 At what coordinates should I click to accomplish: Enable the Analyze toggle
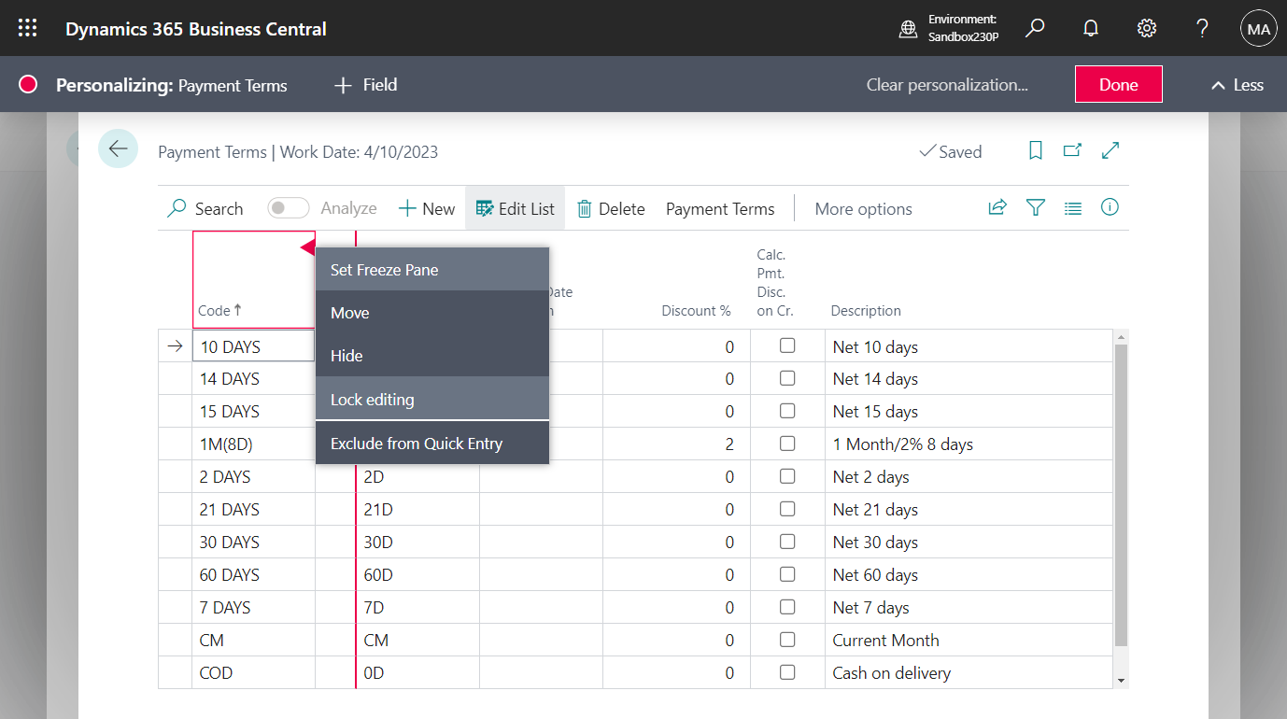click(288, 207)
